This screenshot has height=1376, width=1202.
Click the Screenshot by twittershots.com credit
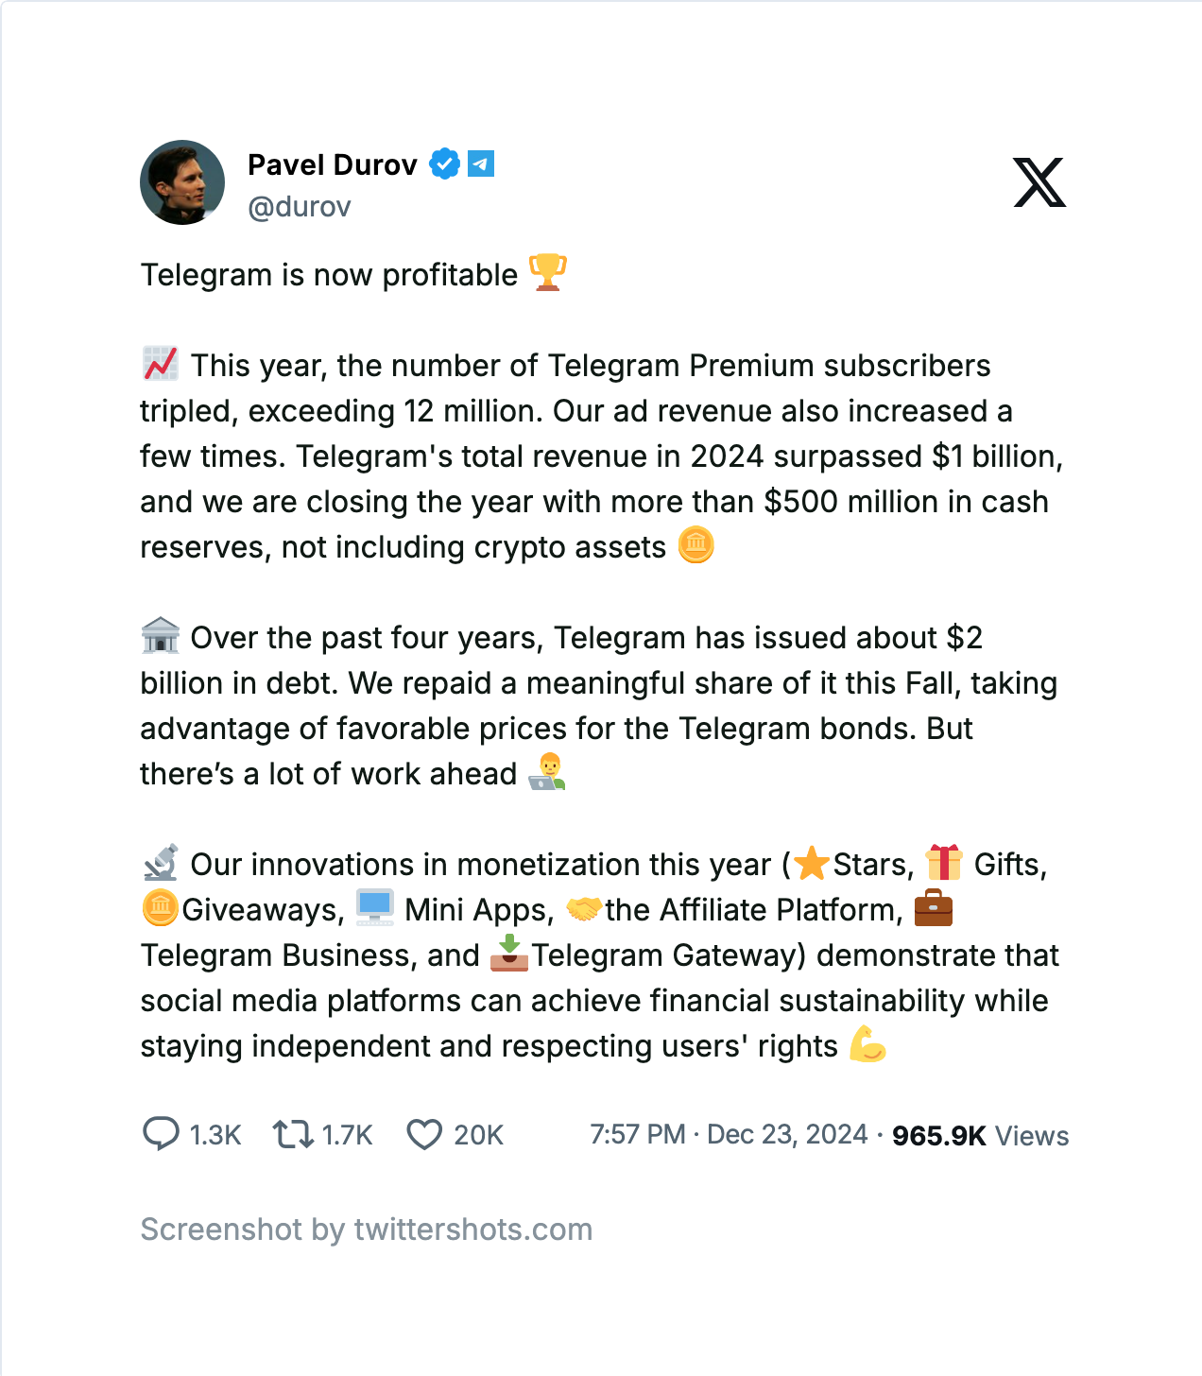pyautogui.click(x=367, y=1229)
